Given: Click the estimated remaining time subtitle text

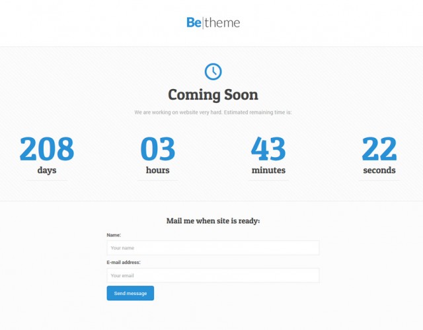Looking at the screenshot, I should pyautogui.click(x=213, y=112).
